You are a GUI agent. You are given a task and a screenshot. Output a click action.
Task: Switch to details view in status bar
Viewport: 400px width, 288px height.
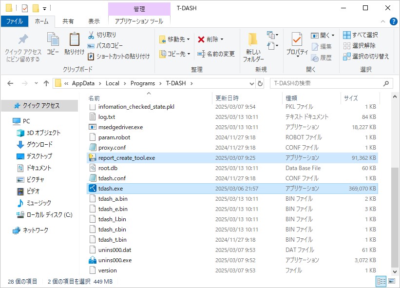tap(381, 282)
